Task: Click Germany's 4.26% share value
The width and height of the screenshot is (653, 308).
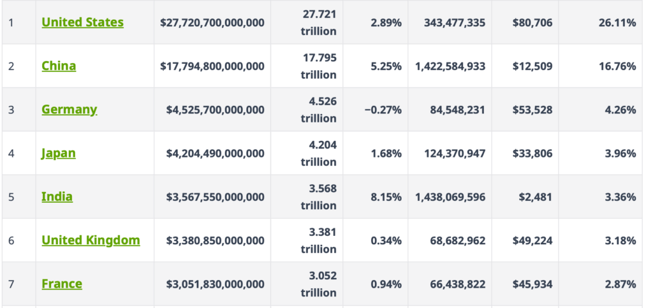Action: [x=620, y=110]
